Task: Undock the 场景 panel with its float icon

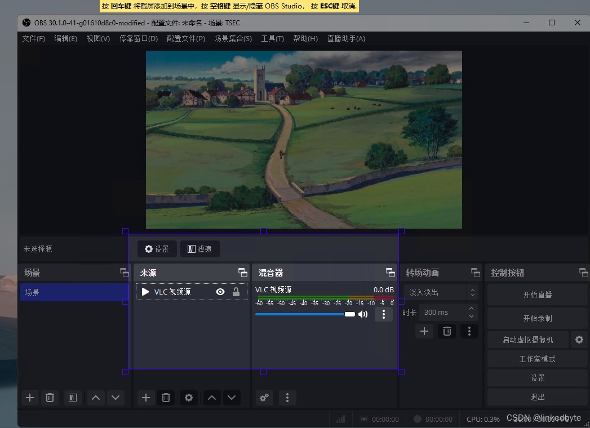Action: pyautogui.click(x=124, y=273)
